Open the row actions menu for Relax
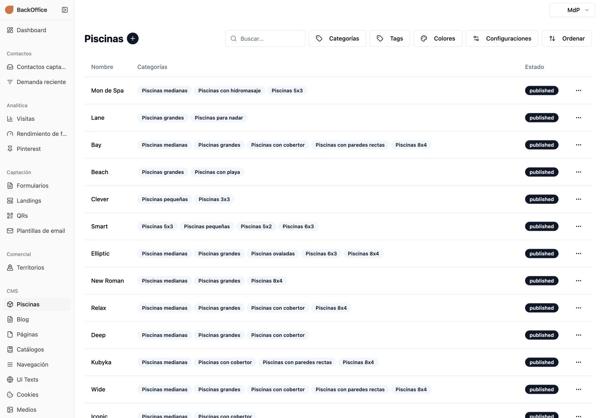The height and width of the screenshot is (418, 602). click(579, 308)
